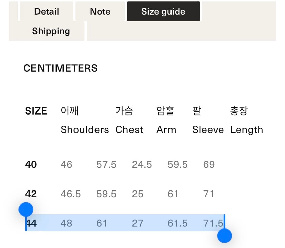Select the size 40 row label

[31, 165]
